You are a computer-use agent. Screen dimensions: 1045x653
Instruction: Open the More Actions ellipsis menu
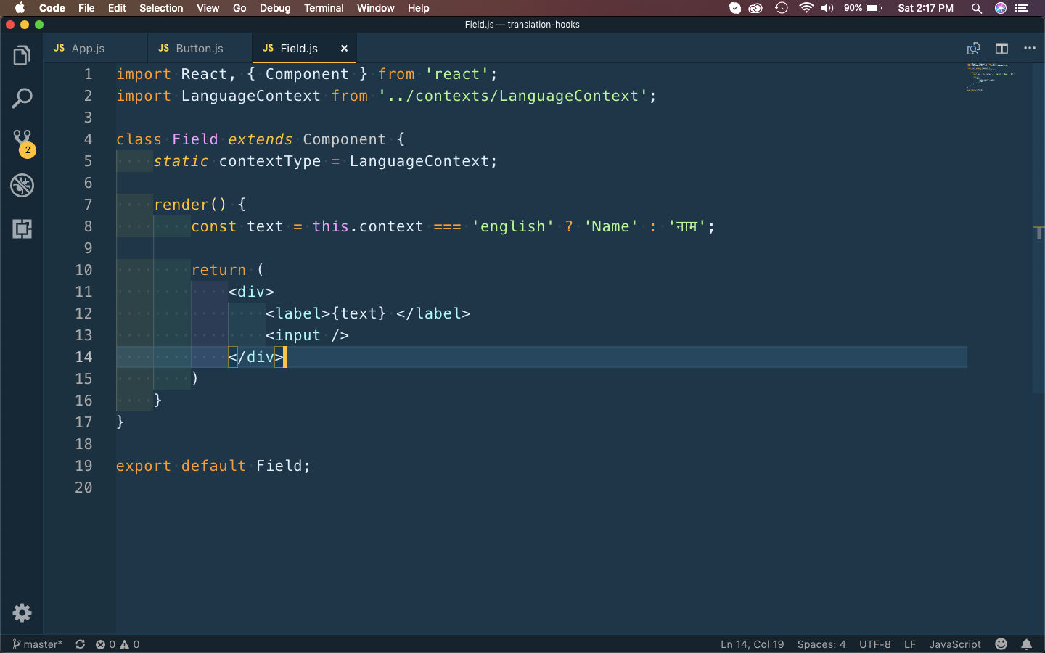coord(1030,49)
